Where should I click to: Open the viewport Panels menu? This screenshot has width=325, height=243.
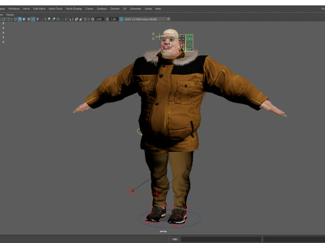click(x=10, y=15)
